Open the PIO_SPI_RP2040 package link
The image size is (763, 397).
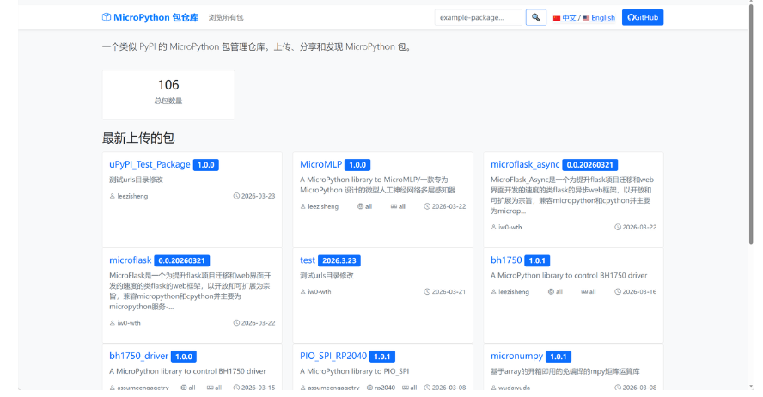pyautogui.click(x=333, y=356)
